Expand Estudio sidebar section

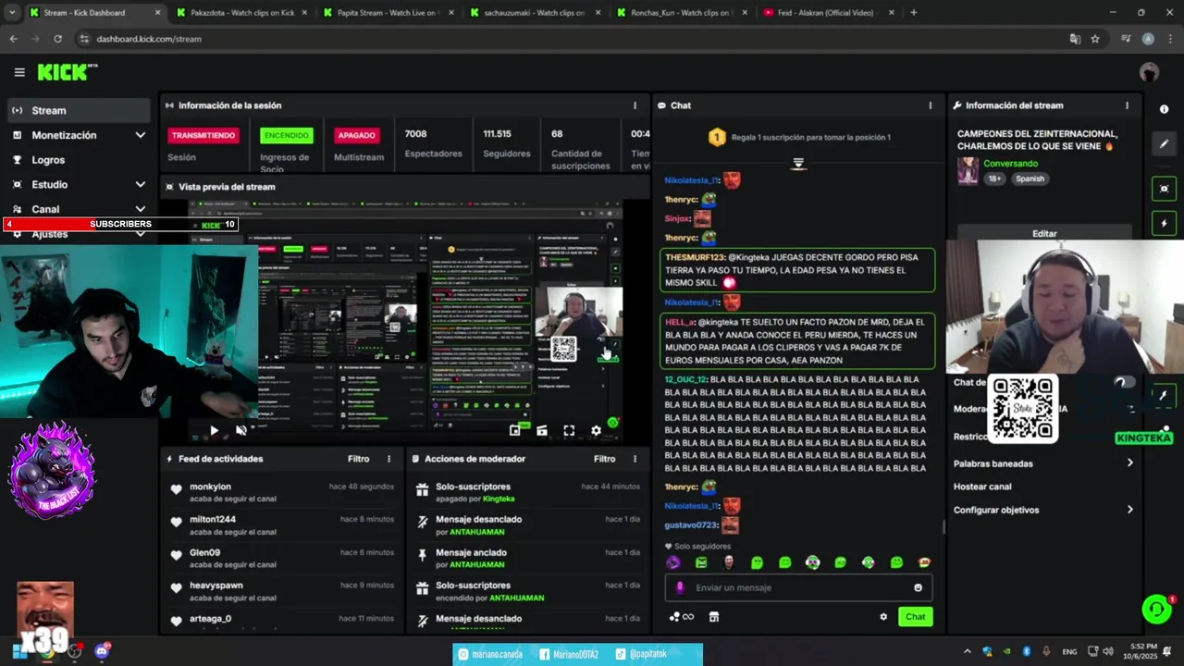point(78,184)
